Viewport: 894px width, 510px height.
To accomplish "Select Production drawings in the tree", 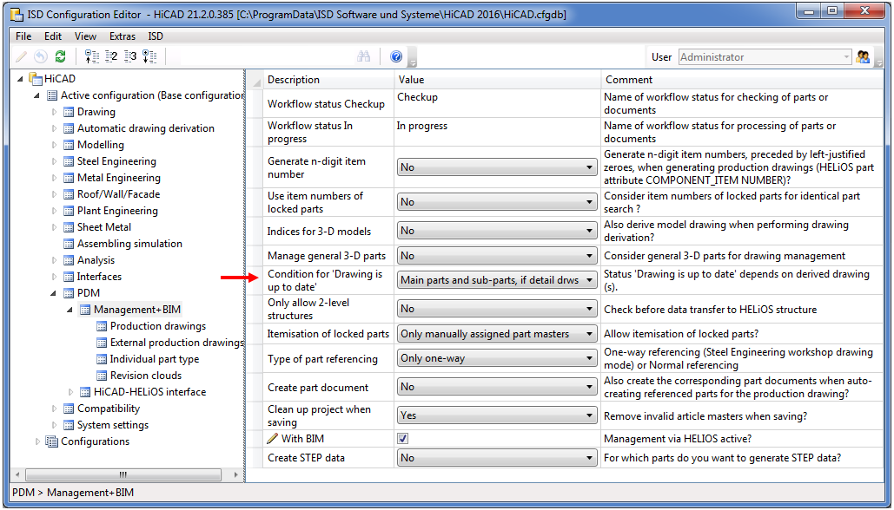I will point(158,326).
